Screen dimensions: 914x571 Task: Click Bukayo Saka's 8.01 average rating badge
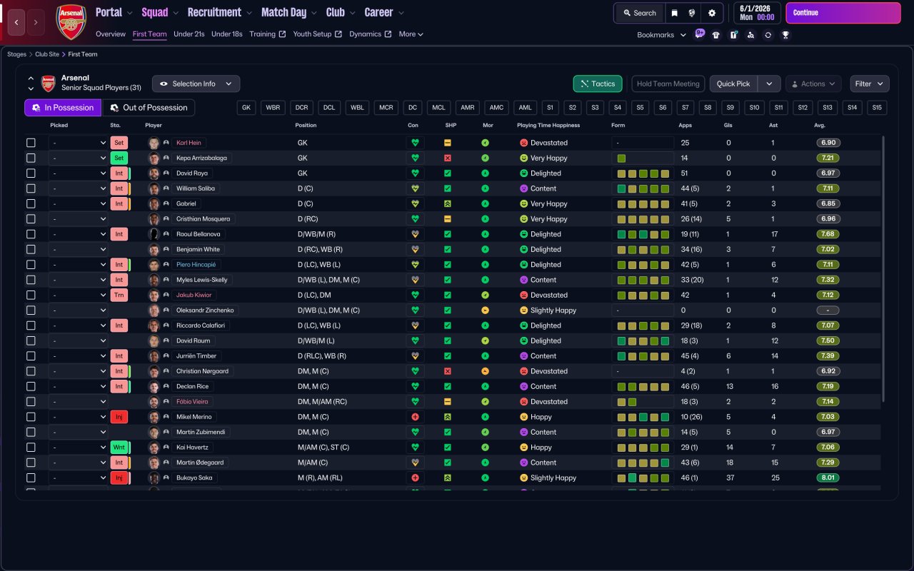pyautogui.click(x=828, y=477)
